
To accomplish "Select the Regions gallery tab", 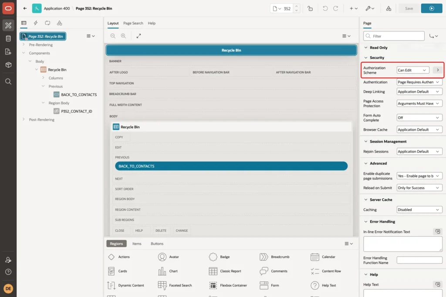I will tap(116, 244).
